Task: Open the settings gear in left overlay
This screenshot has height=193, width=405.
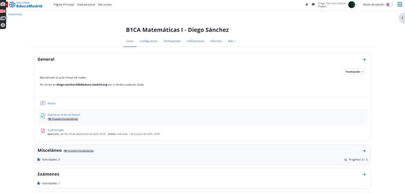Action: pyautogui.click(x=3, y=25)
